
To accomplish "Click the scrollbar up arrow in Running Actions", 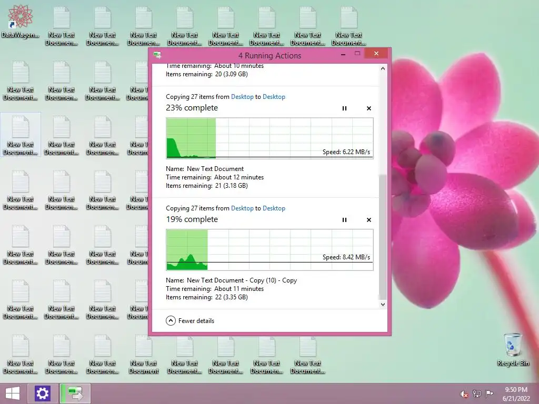I will [383, 68].
